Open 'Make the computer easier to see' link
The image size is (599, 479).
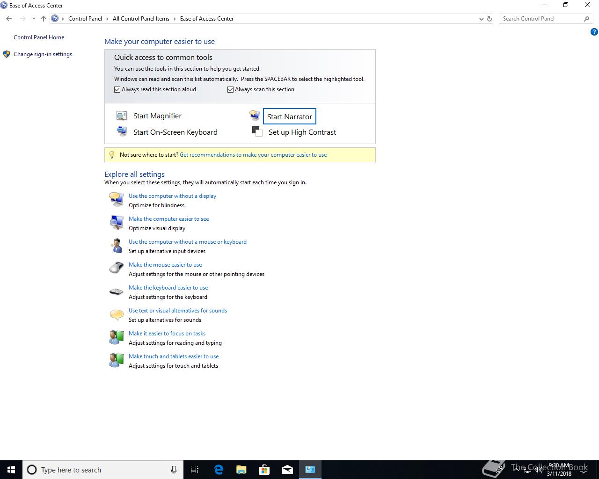point(168,219)
